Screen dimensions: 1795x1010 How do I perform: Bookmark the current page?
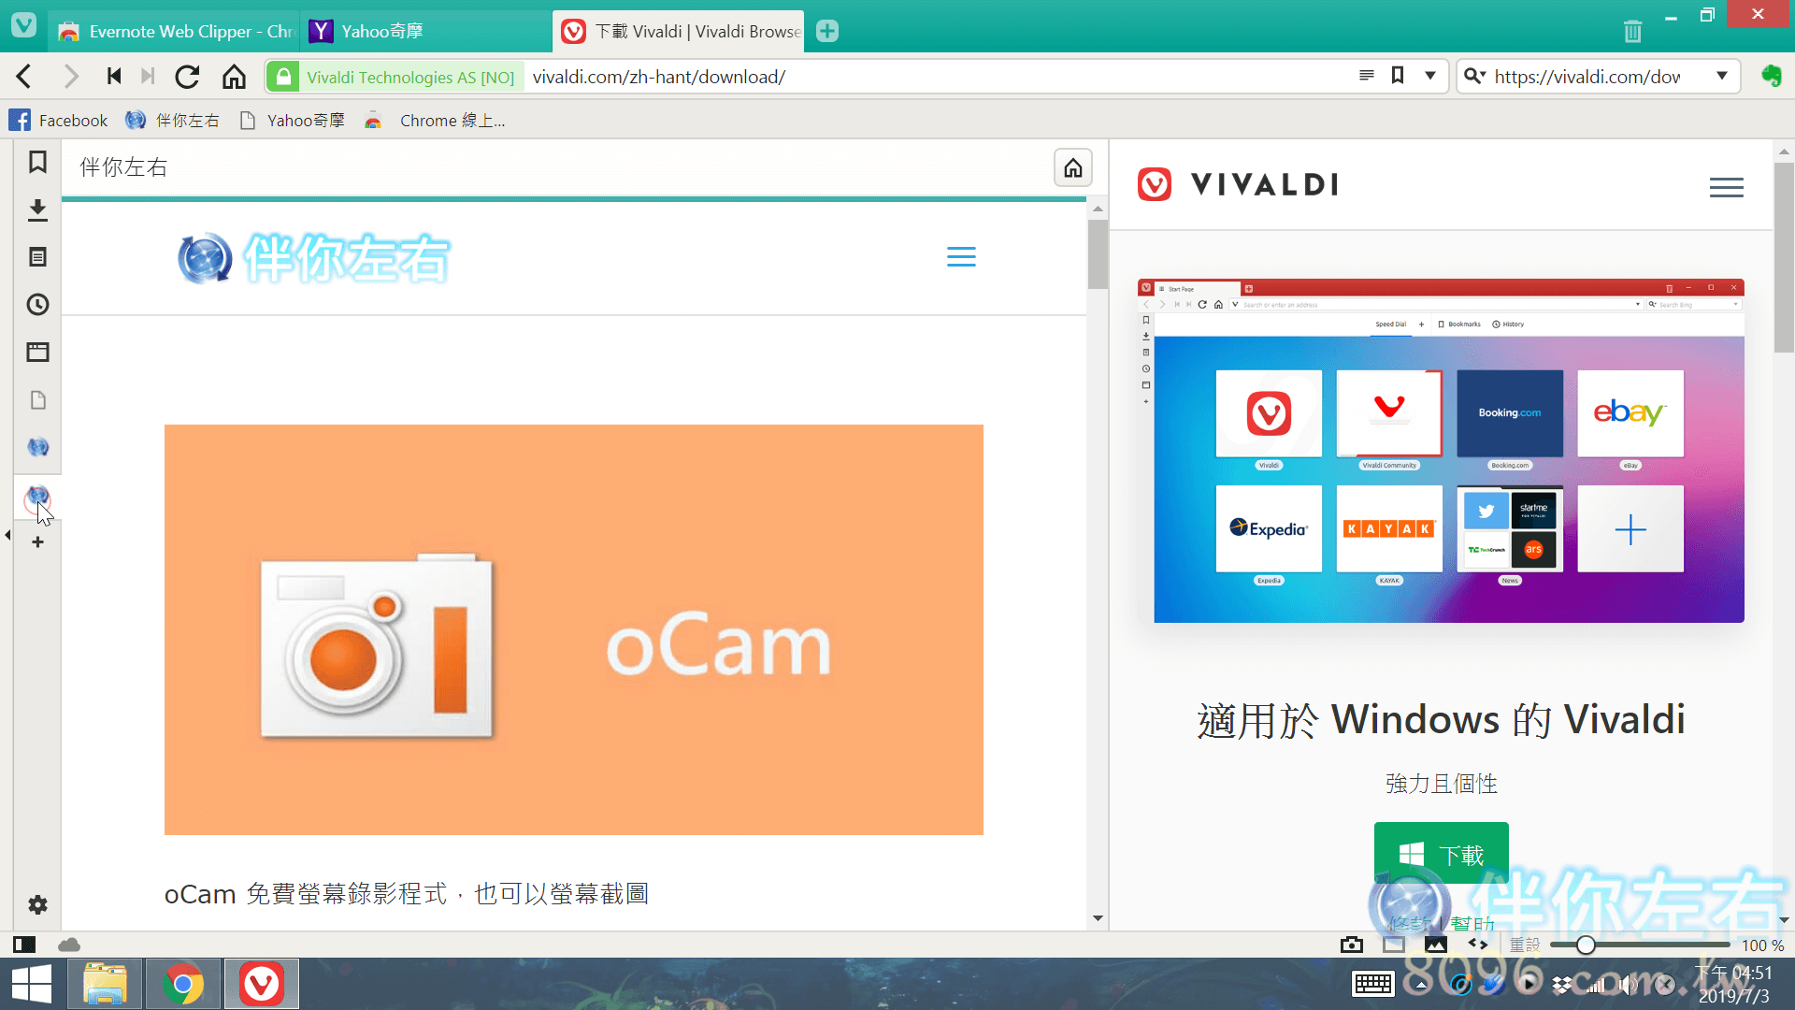pyautogui.click(x=1398, y=76)
